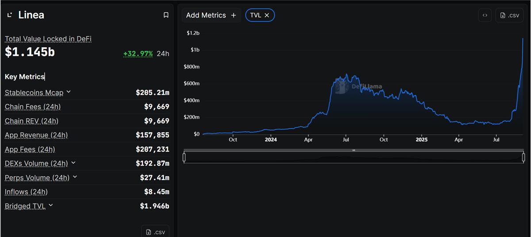Expand the Perps Volume (24h) row
The image size is (531, 237).
[x=75, y=177]
